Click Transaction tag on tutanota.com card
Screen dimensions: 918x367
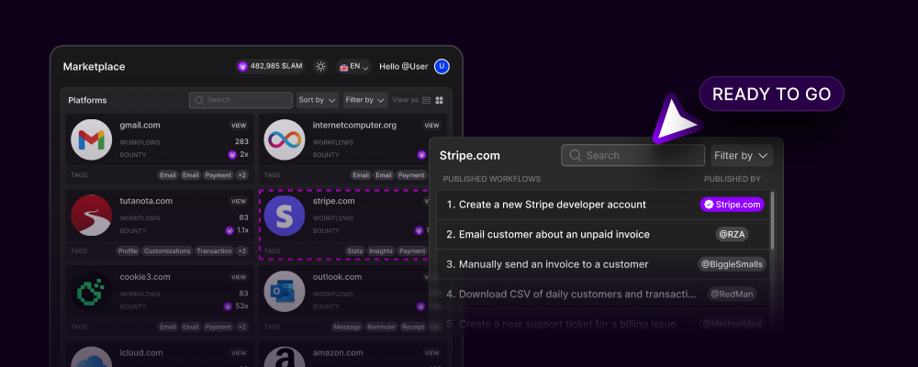coord(214,251)
